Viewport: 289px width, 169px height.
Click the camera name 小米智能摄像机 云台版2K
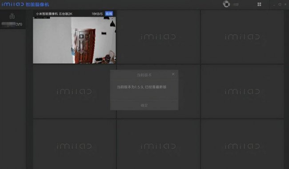click(x=54, y=14)
